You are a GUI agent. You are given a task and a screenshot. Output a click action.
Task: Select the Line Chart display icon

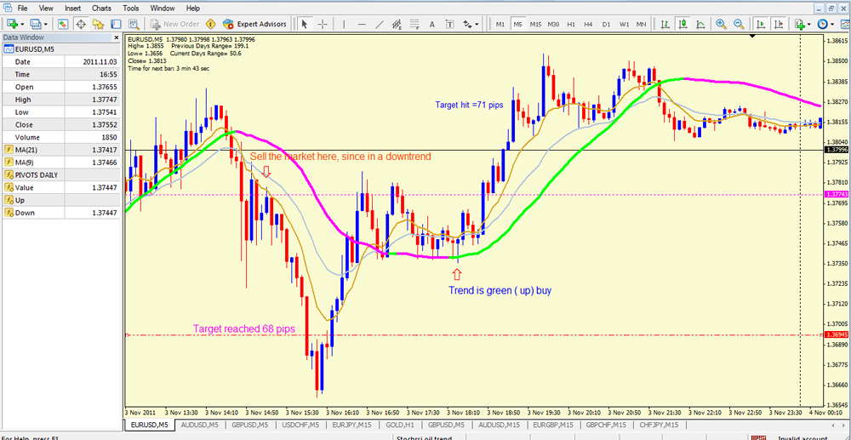tap(700, 24)
